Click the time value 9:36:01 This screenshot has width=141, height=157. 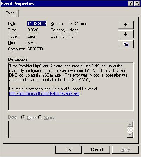(34, 30)
